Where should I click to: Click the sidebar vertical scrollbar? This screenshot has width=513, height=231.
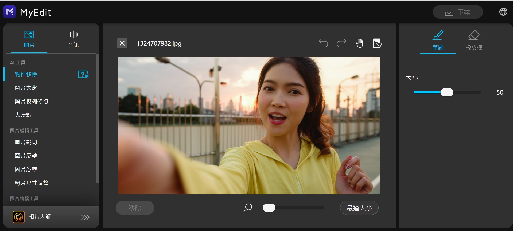pos(97,119)
